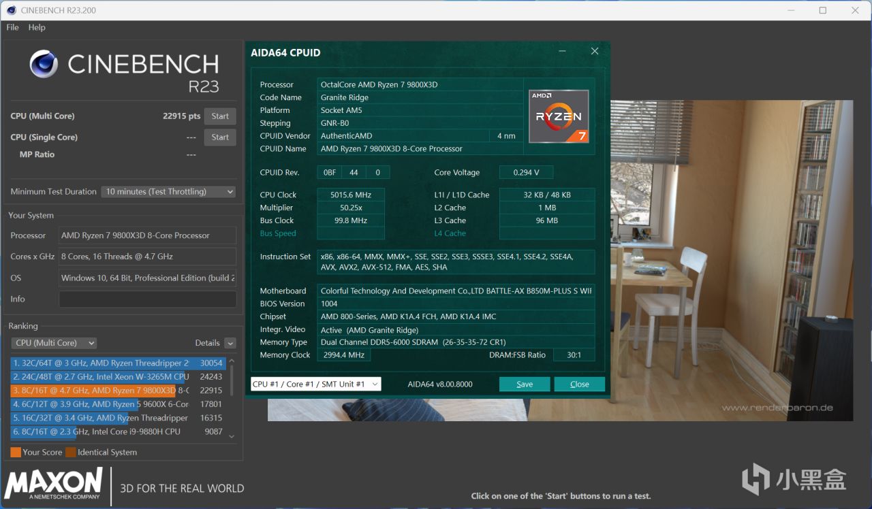Expand the ranking Details arrow

[x=230, y=343]
